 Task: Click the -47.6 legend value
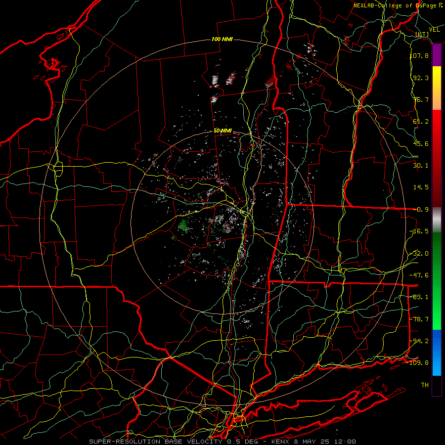[419, 275]
